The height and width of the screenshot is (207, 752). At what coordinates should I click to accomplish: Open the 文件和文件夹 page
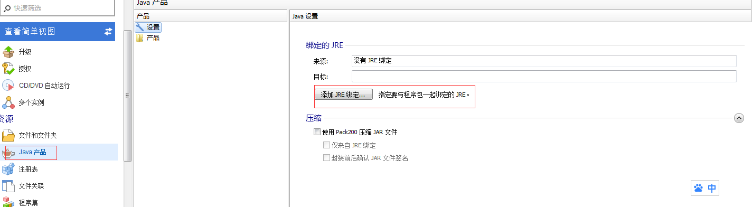click(38, 135)
